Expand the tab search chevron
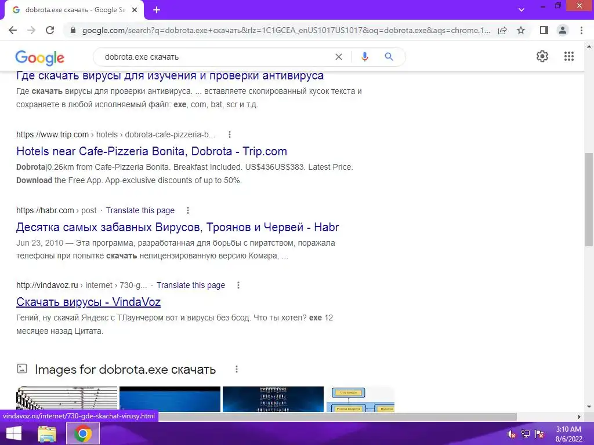 [521, 10]
